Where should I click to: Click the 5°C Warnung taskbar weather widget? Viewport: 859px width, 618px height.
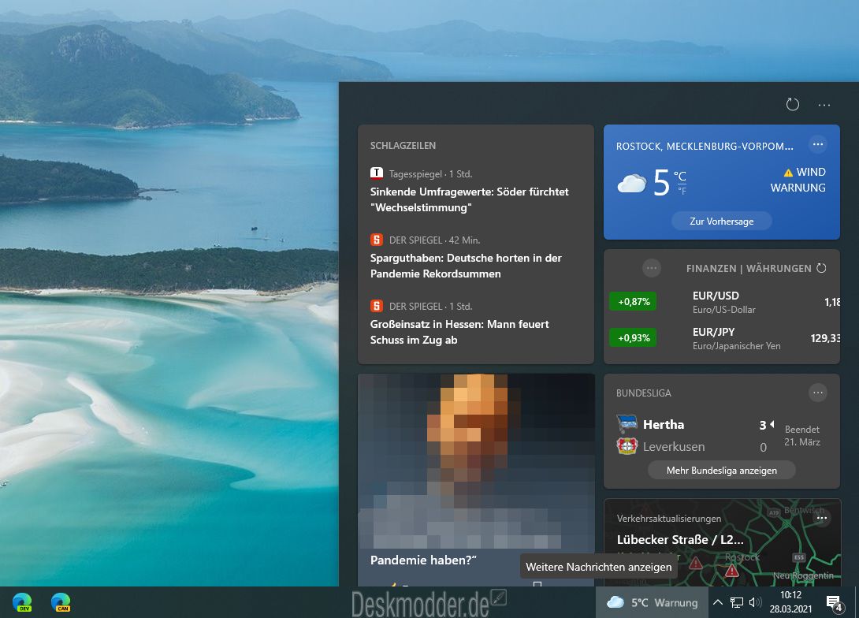click(x=652, y=603)
